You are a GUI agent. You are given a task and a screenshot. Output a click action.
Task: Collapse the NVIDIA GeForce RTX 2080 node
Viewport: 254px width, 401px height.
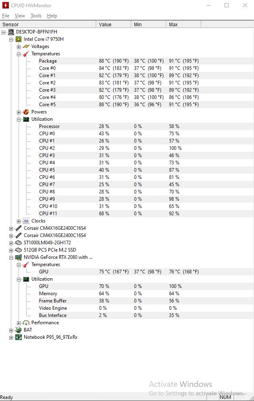coord(11,258)
